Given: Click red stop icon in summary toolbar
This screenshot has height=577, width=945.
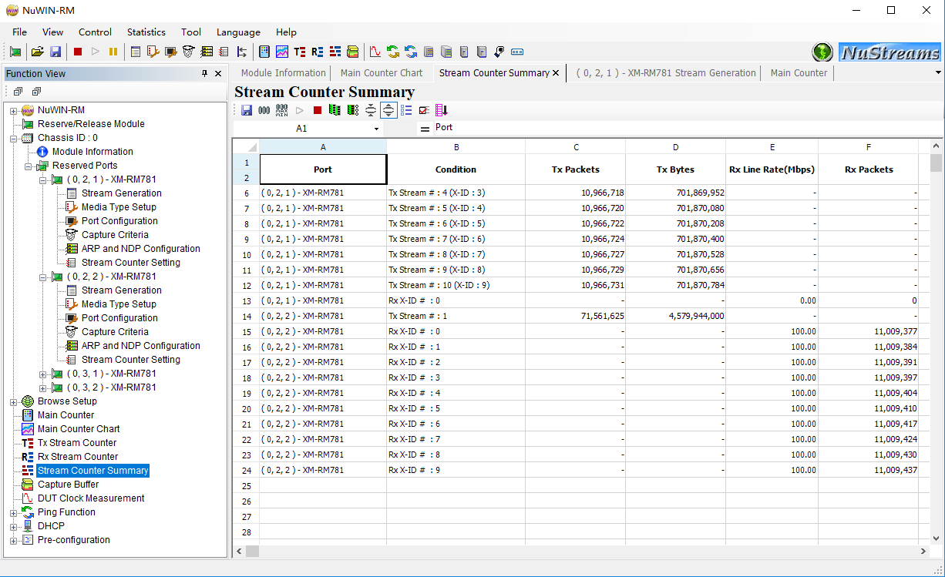Looking at the screenshot, I should tap(318, 110).
